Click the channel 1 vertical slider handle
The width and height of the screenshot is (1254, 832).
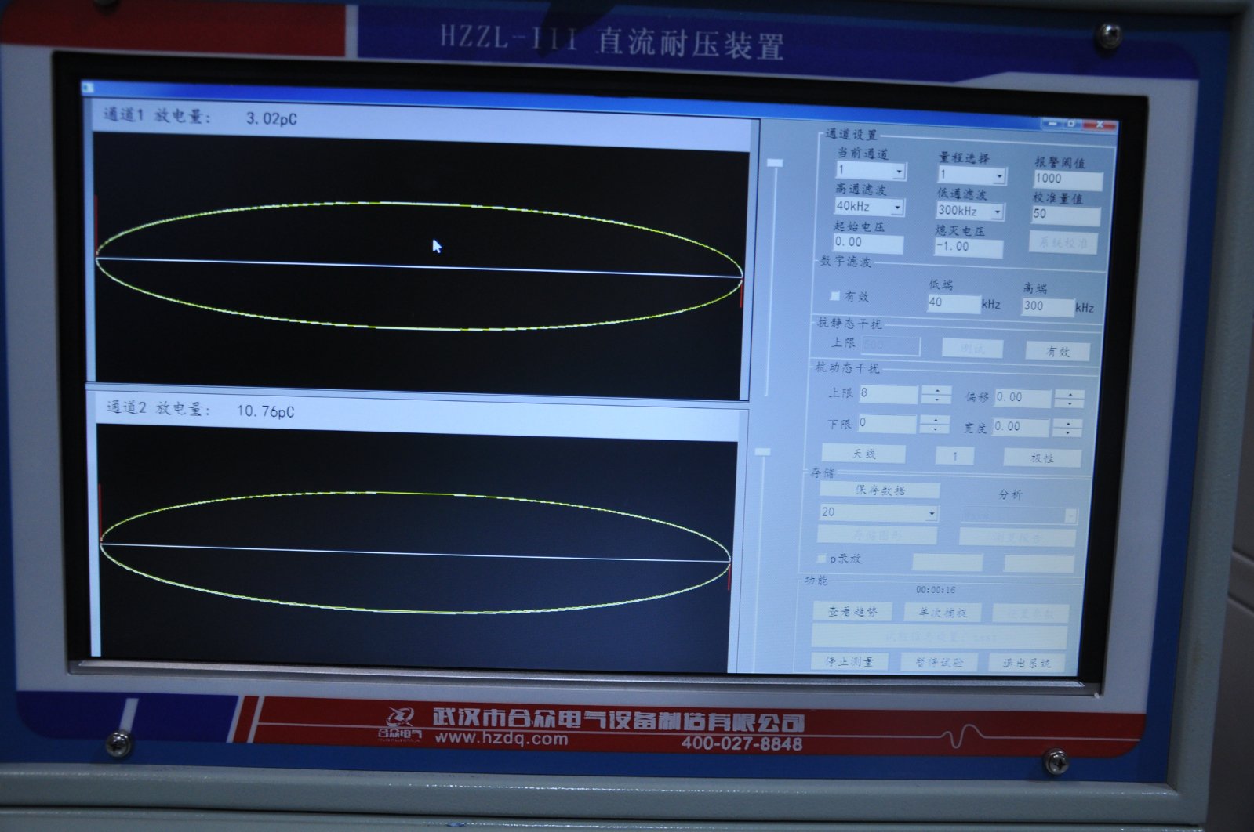tap(775, 163)
